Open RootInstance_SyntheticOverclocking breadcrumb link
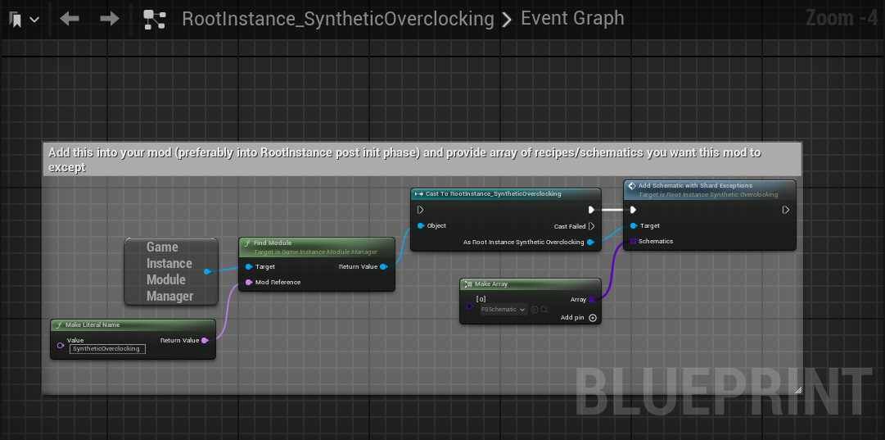Image resolution: width=885 pixels, height=440 pixels. pos(338,19)
